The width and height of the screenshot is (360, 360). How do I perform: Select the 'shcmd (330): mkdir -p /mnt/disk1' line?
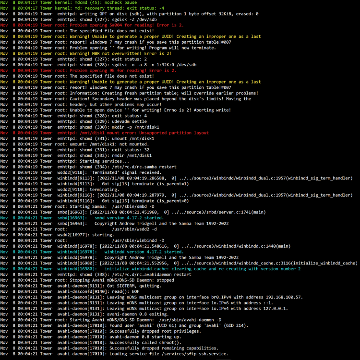(80, 127)
